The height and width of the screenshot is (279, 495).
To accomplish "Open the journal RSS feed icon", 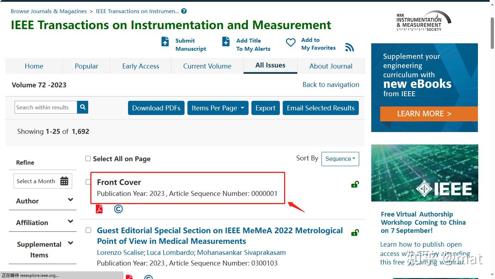I will [x=350, y=47].
